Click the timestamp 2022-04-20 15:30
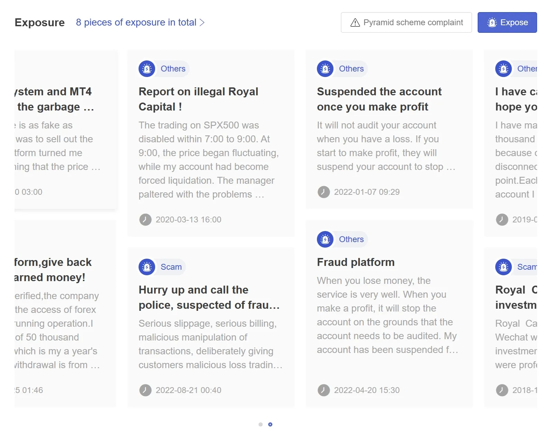 click(x=367, y=390)
